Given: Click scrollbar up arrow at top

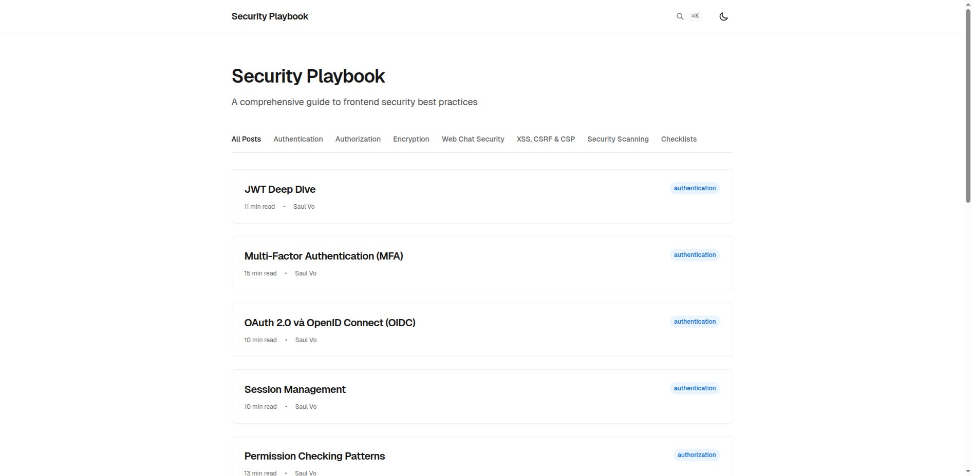Looking at the screenshot, I should (968, 4).
